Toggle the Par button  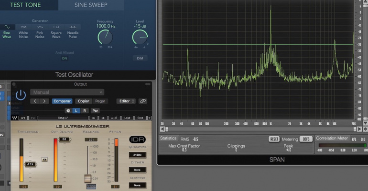pos(95,111)
